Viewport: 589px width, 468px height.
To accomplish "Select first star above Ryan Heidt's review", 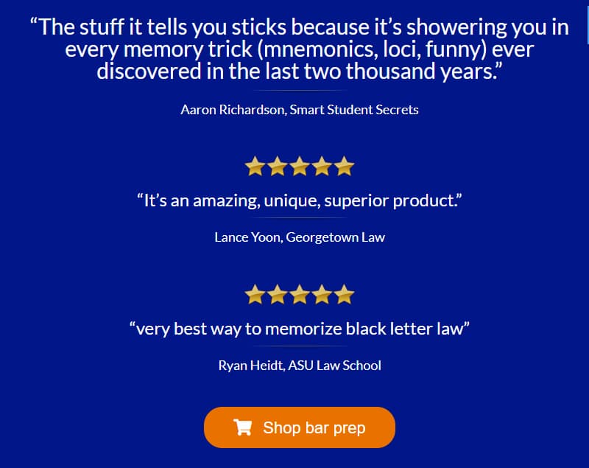I will click(x=255, y=294).
